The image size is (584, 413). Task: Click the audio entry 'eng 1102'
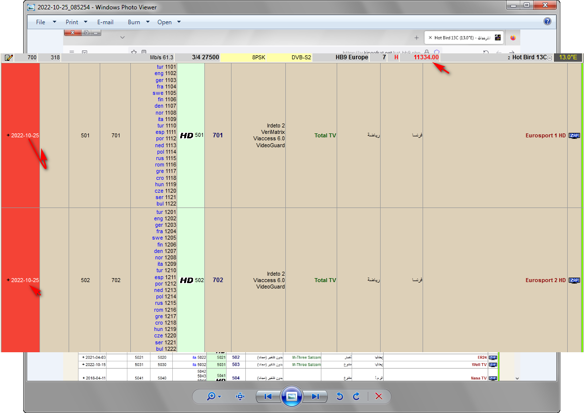click(x=165, y=74)
